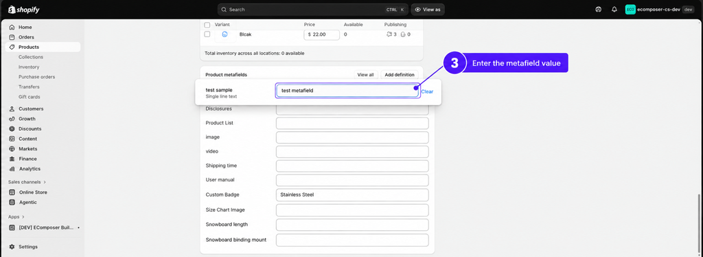Click the "Product metafields" heading
The height and width of the screenshot is (257, 703).
pos(226,75)
